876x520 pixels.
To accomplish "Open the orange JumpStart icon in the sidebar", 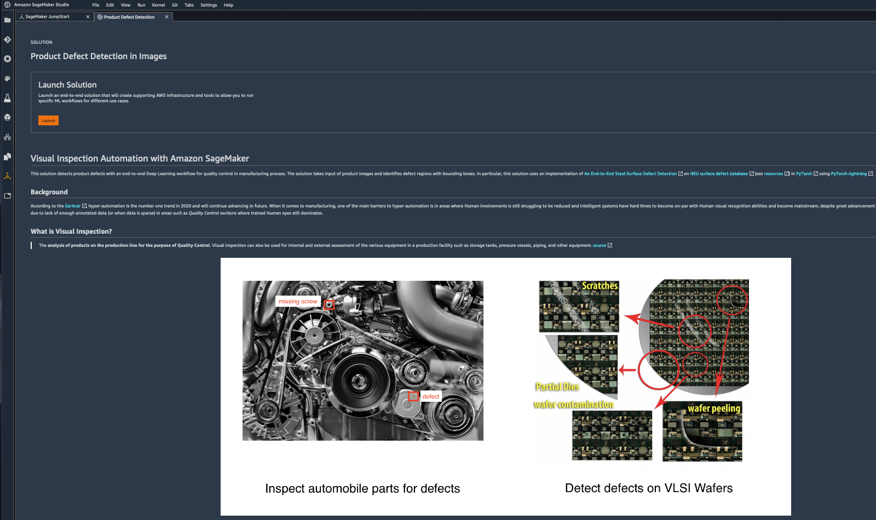I will tap(7, 176).
